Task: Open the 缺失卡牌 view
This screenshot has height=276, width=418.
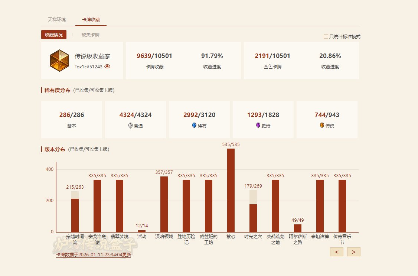Action: coord(91,35)
